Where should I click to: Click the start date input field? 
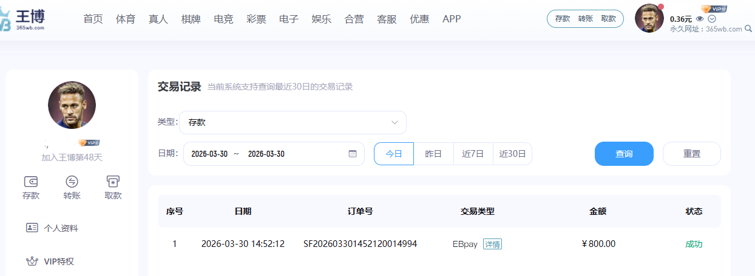pos(209,154)
